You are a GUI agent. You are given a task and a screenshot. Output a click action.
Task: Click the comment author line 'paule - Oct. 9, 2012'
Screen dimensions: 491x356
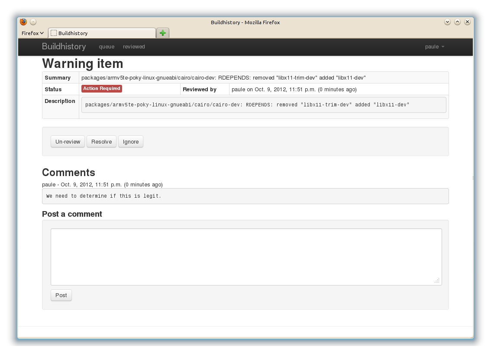[102, 185]
